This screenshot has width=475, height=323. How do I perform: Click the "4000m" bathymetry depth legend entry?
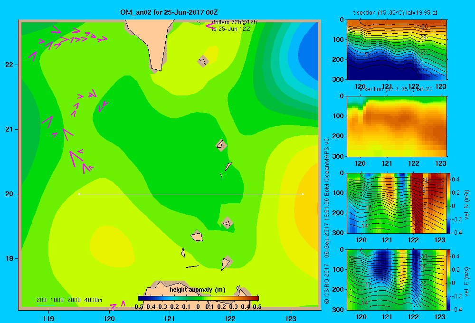pyautogui.click(x=93, y=300)
